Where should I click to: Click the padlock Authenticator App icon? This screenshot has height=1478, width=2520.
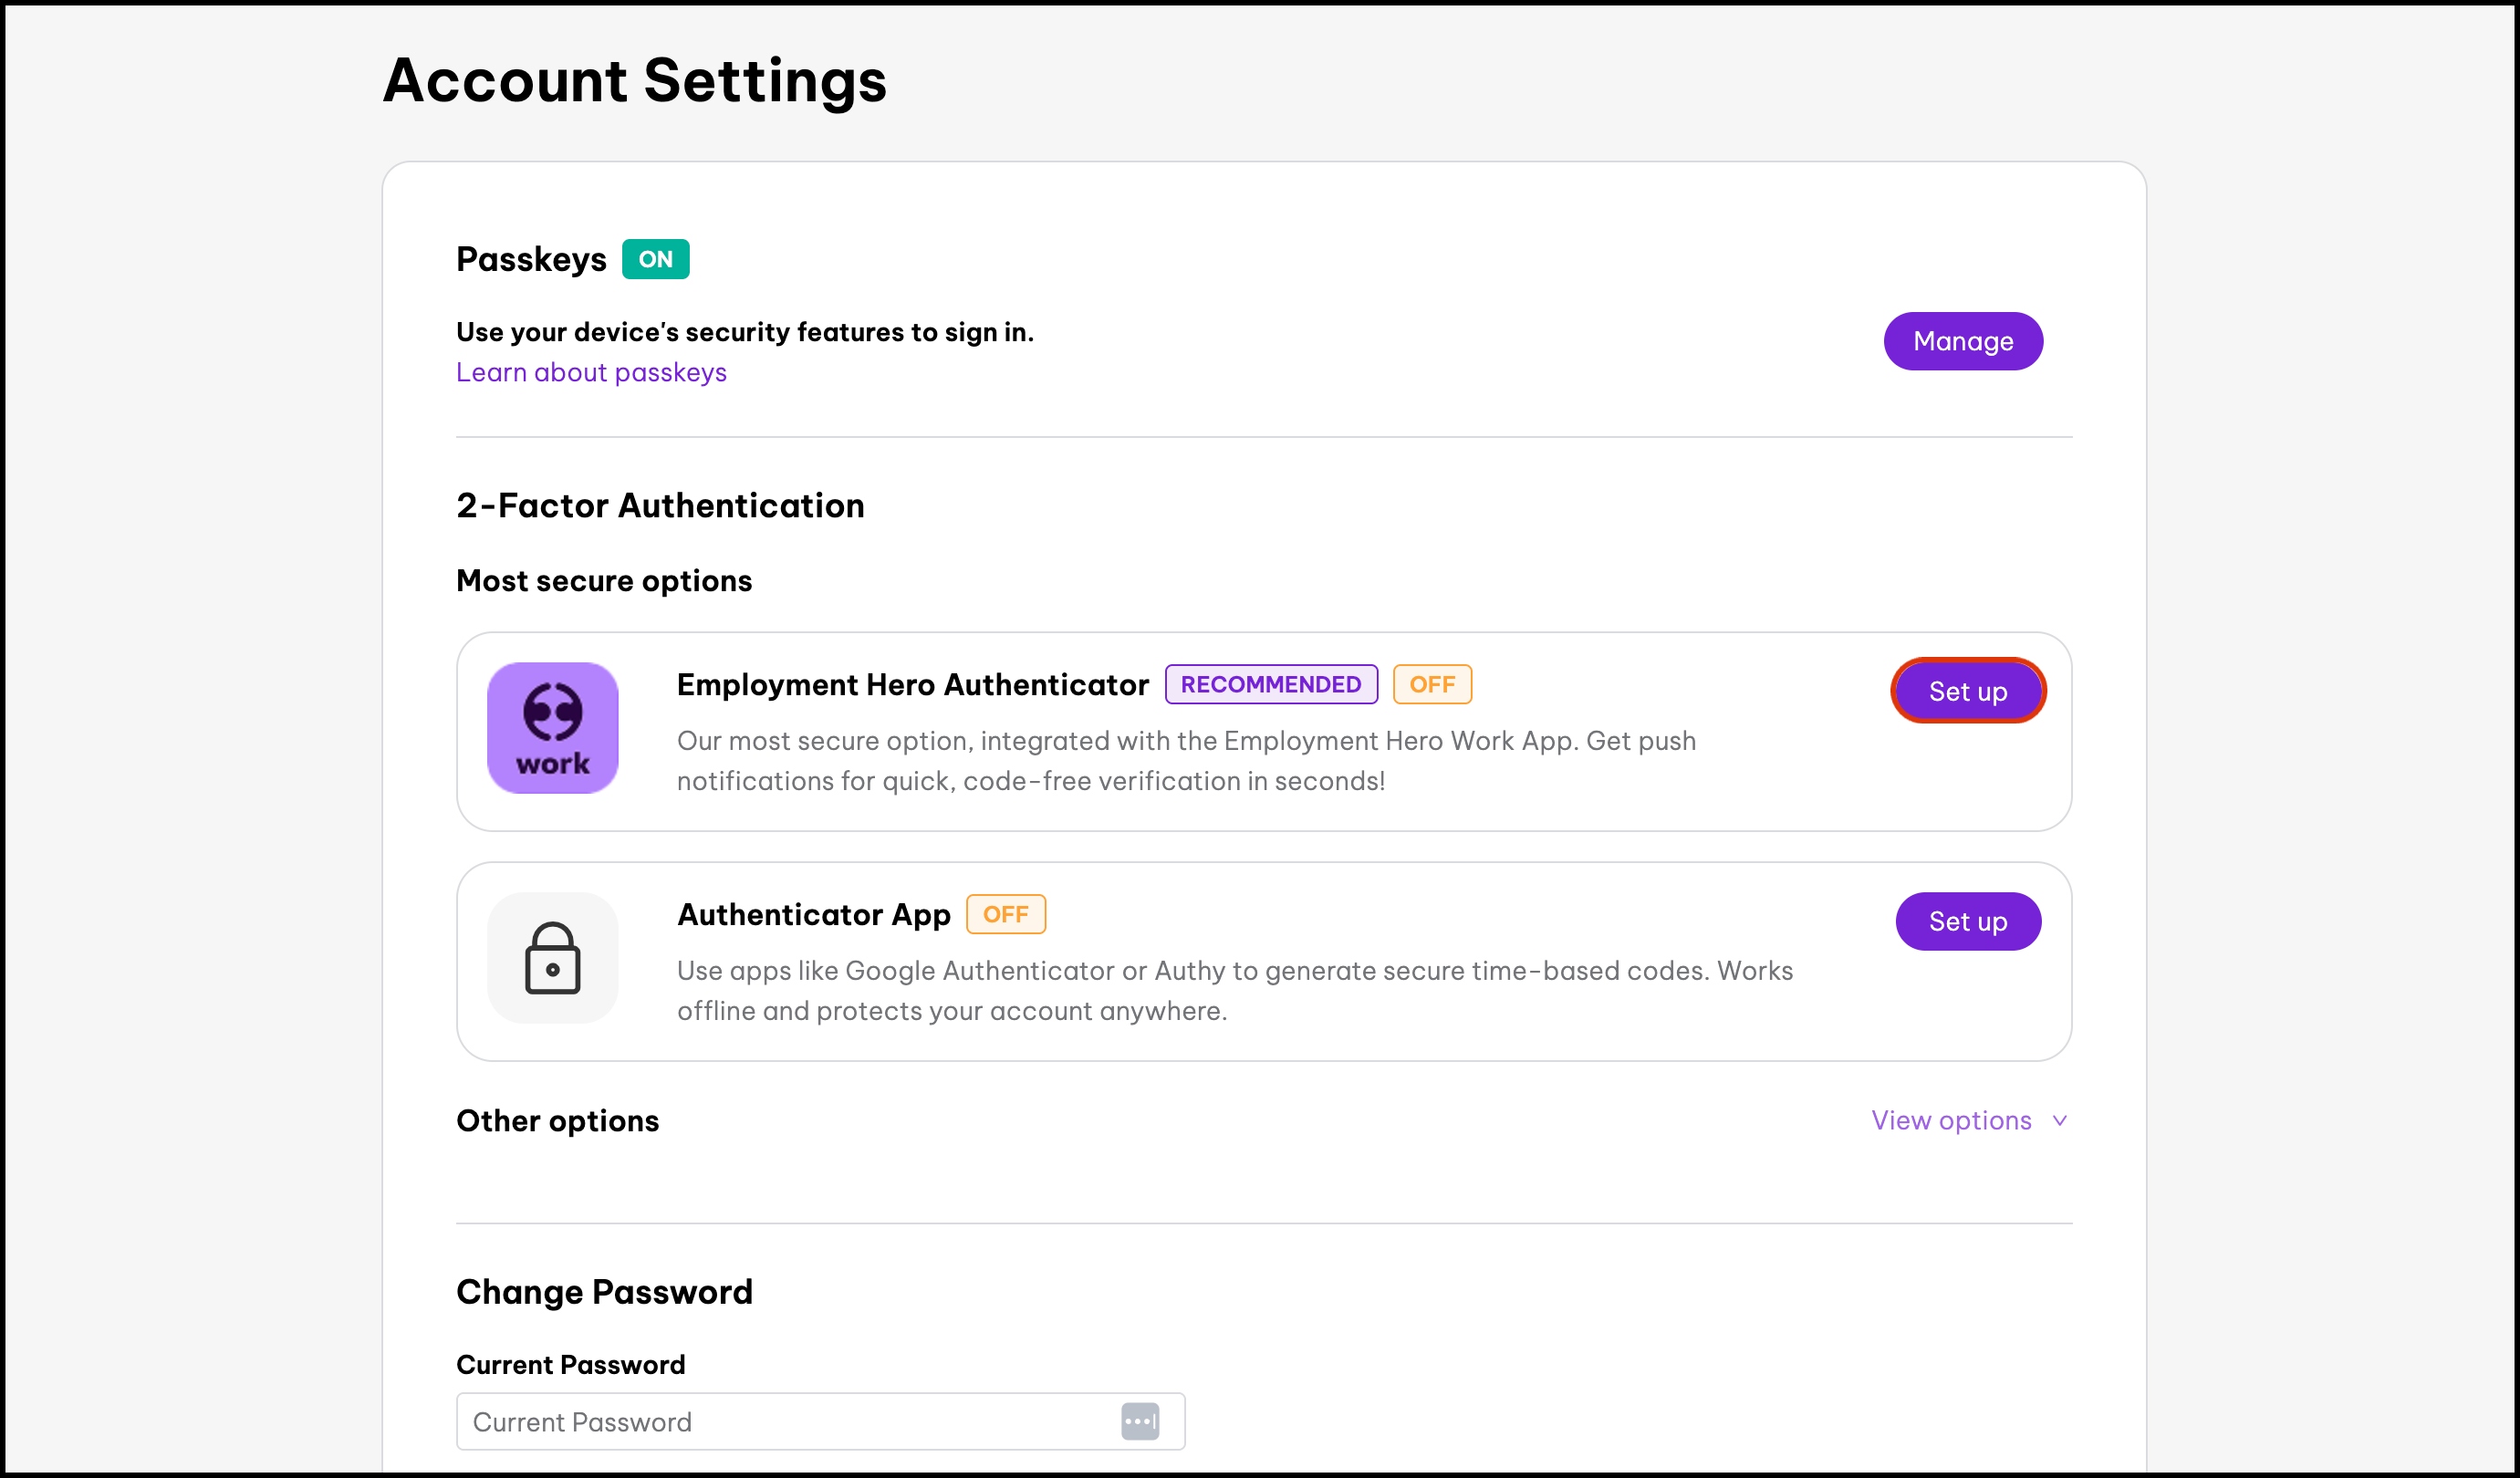552,957
